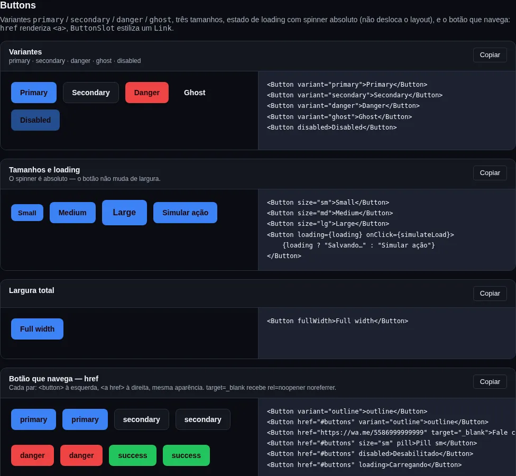Click the "Tamanhos e loading" card title
Screen dimensions: 516x476
pyautogui.click(x=44, y=170)
